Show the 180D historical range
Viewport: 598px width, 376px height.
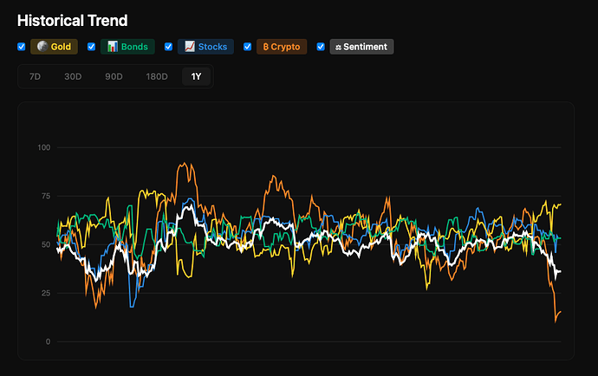point(157,76)
